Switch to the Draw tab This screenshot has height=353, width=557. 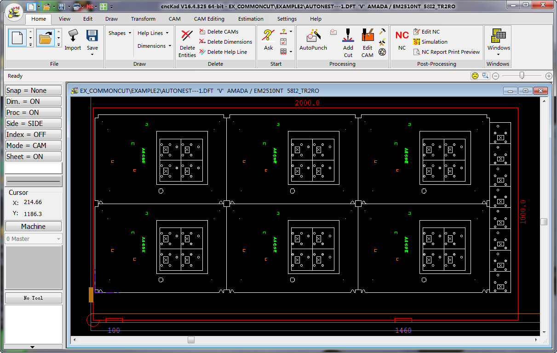pyautogui.click(x=111, y=19)
